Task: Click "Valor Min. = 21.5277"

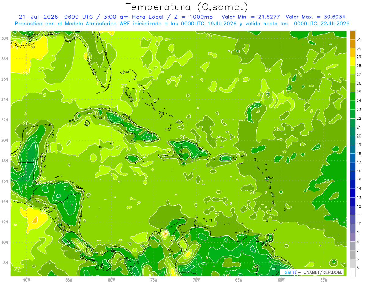Action: pyautogui.click(x=250, y=17)
